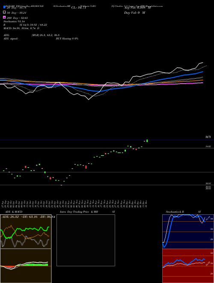Click the 'BUY Slowing @ 0%' signal text
The width and height of the screenshot is (214, 283).
(x=67, y=39)
